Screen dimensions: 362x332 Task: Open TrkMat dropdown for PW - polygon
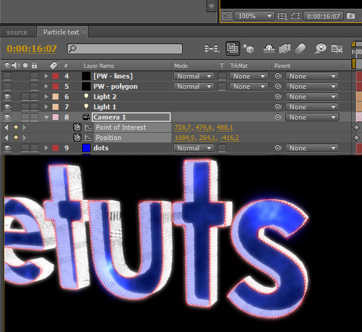coord(249,86)
